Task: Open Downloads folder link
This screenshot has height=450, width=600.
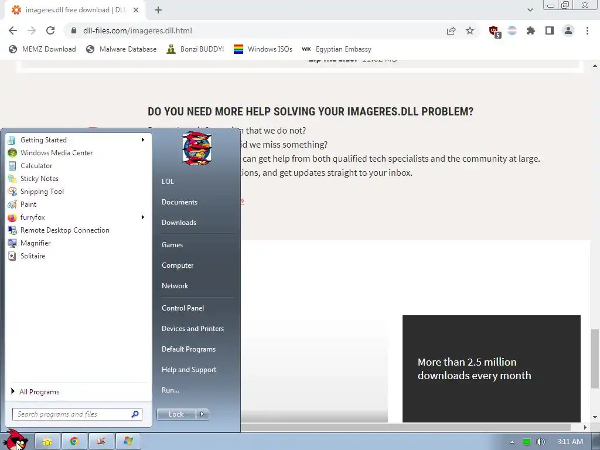Action: (179, 223)
